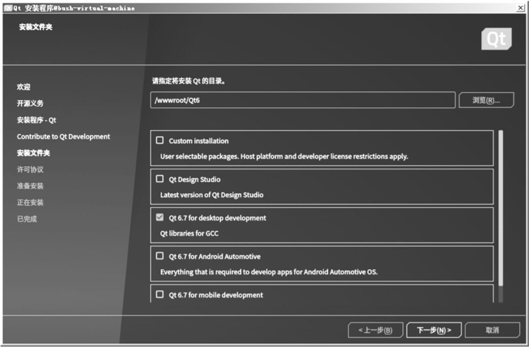529x347 pixels.
Task: Select the 欢迎 step in sidebar
Action: [x=24, y=87]
